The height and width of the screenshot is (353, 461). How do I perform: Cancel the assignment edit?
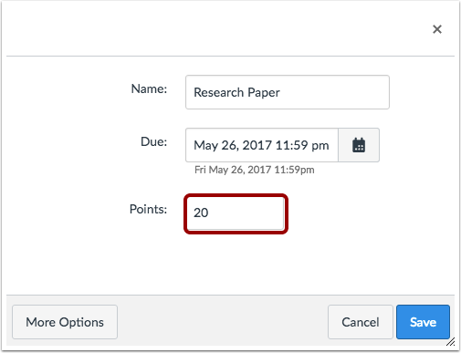pos(361,322)
